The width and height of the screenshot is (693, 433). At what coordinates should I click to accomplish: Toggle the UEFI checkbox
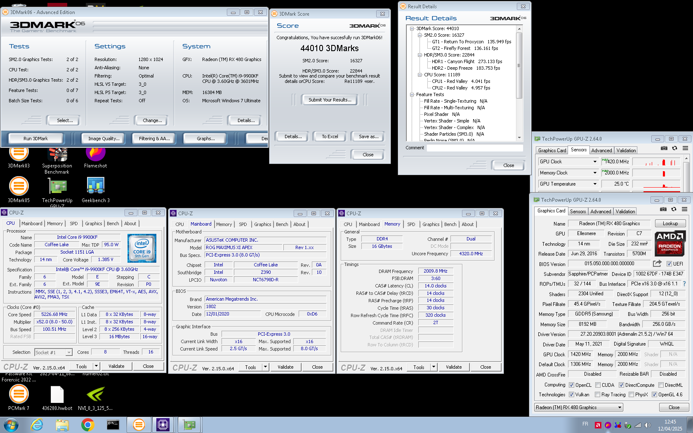coord(669,264)
